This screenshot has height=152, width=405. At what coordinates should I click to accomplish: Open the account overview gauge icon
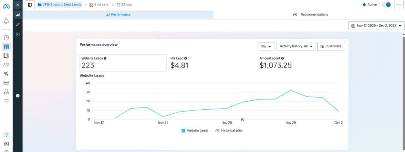click(x=6, y=38)
